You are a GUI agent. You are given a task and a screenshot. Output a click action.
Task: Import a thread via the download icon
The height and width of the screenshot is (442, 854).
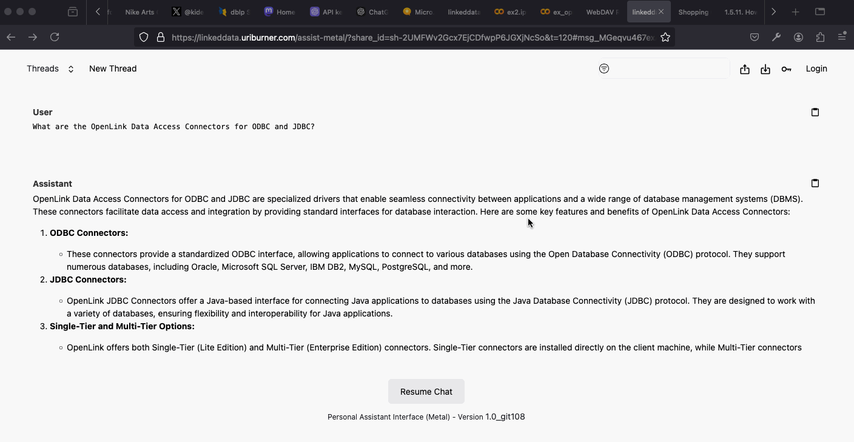point(765,69)
